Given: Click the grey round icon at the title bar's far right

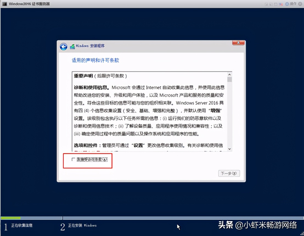Looking at the screenshot, I should coord(300,4).
